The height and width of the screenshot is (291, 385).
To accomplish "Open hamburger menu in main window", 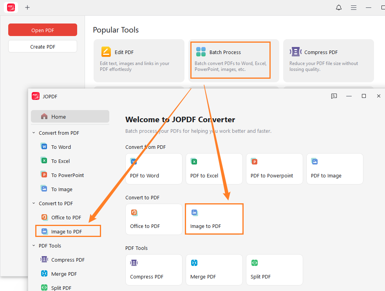I will [354, 7].
